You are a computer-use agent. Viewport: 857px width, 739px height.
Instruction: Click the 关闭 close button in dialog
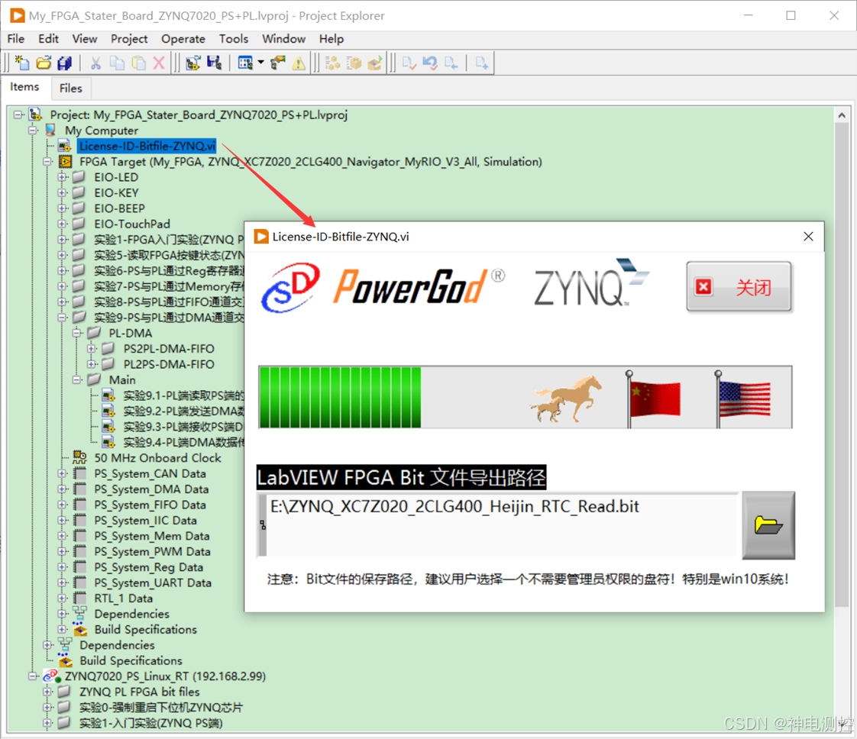pyautogui.click(x=739, y=287)
